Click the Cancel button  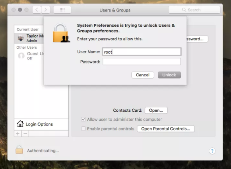click(143, 75)
